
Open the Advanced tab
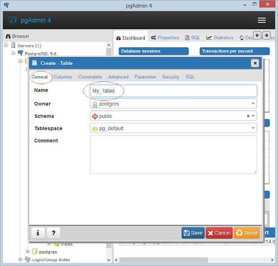(x=119, y=77)
